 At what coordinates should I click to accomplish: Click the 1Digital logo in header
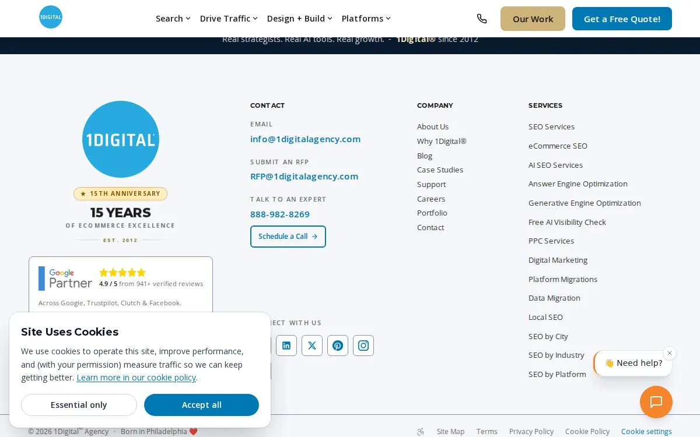point(51,17)
